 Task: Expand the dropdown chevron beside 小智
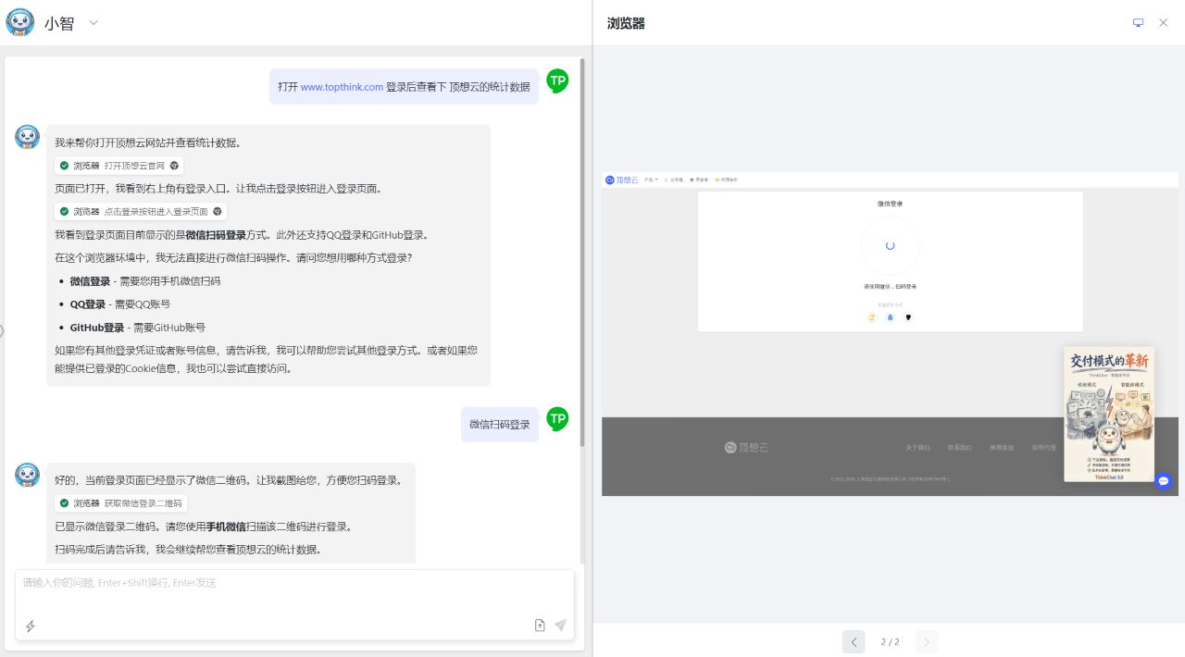point(94,23)
